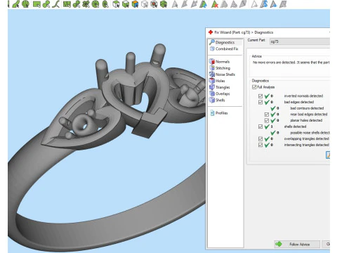Select the green rectangle marking tool
Image resolution: width=337 pixels, height=253 pixels.
(x=37, y=4)
